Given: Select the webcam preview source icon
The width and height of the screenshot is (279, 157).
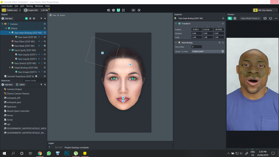Looking at the screenshot, I should (235, 18).
